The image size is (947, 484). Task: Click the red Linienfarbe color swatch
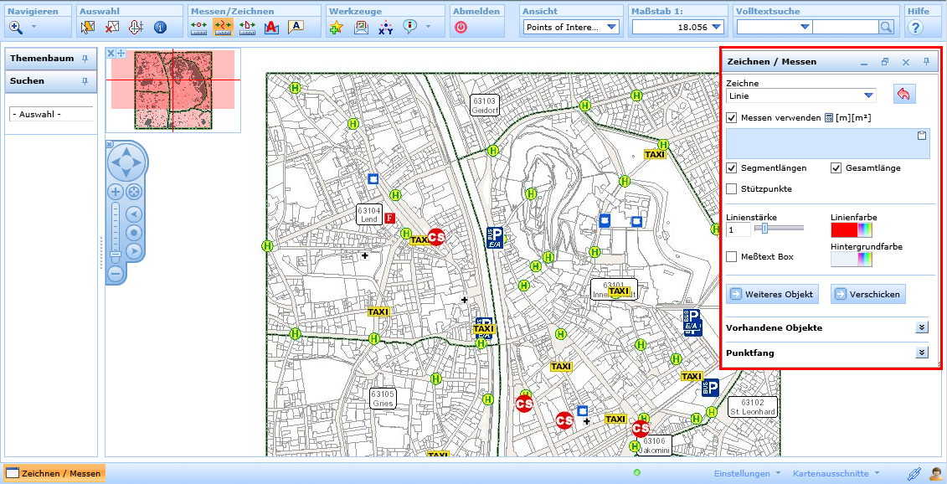point(844,230)
